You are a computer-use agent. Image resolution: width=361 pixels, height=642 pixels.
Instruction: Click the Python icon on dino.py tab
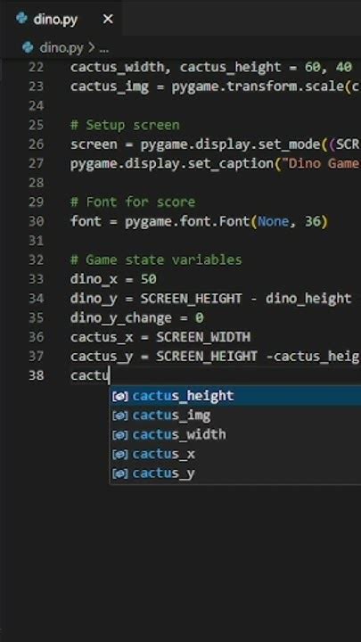tap(21, 19)
